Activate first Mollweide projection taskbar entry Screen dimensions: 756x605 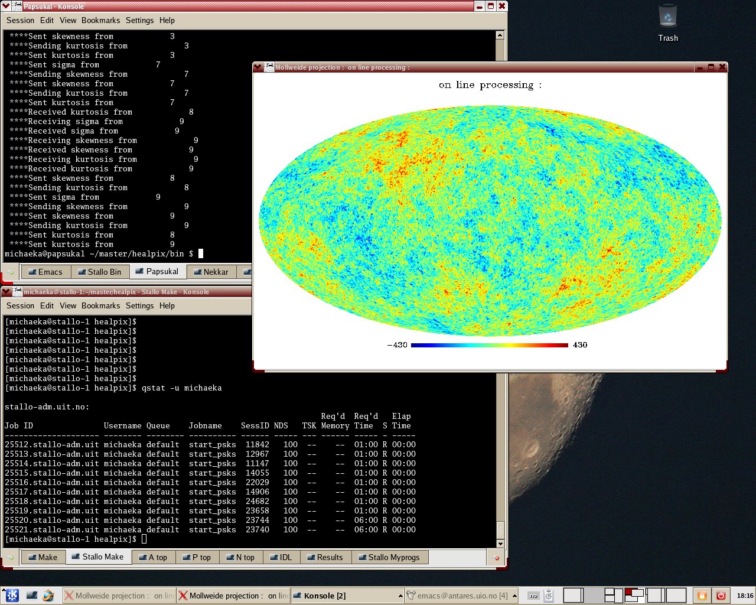pos(119,596)
